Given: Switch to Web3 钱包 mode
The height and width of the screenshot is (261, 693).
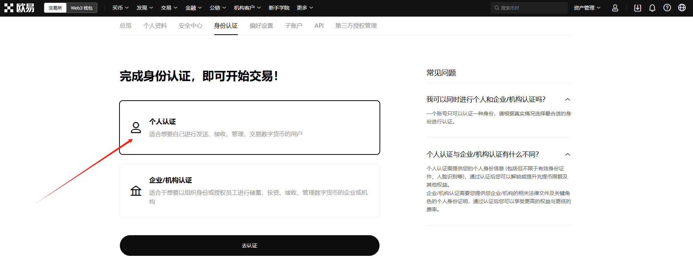Looking at the screenshot, I should pos(82,8).
